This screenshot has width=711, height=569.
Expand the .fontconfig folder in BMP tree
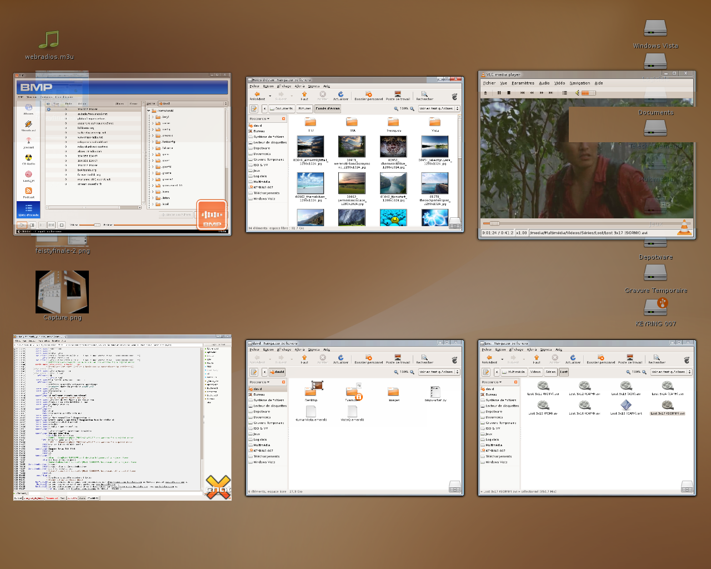(x=153, y=142)
